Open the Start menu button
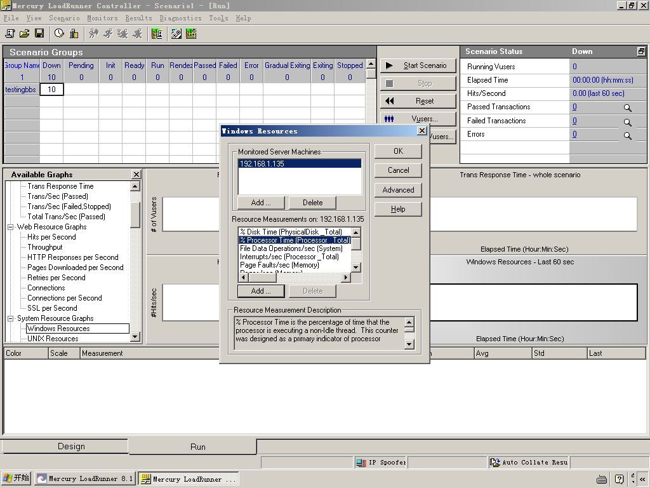 (x=16, y=478)
